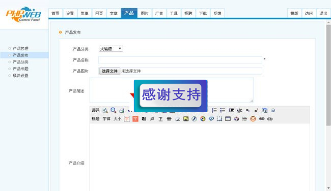
Task: Toggle strikethrough formatting
Action: coord(169,119)
